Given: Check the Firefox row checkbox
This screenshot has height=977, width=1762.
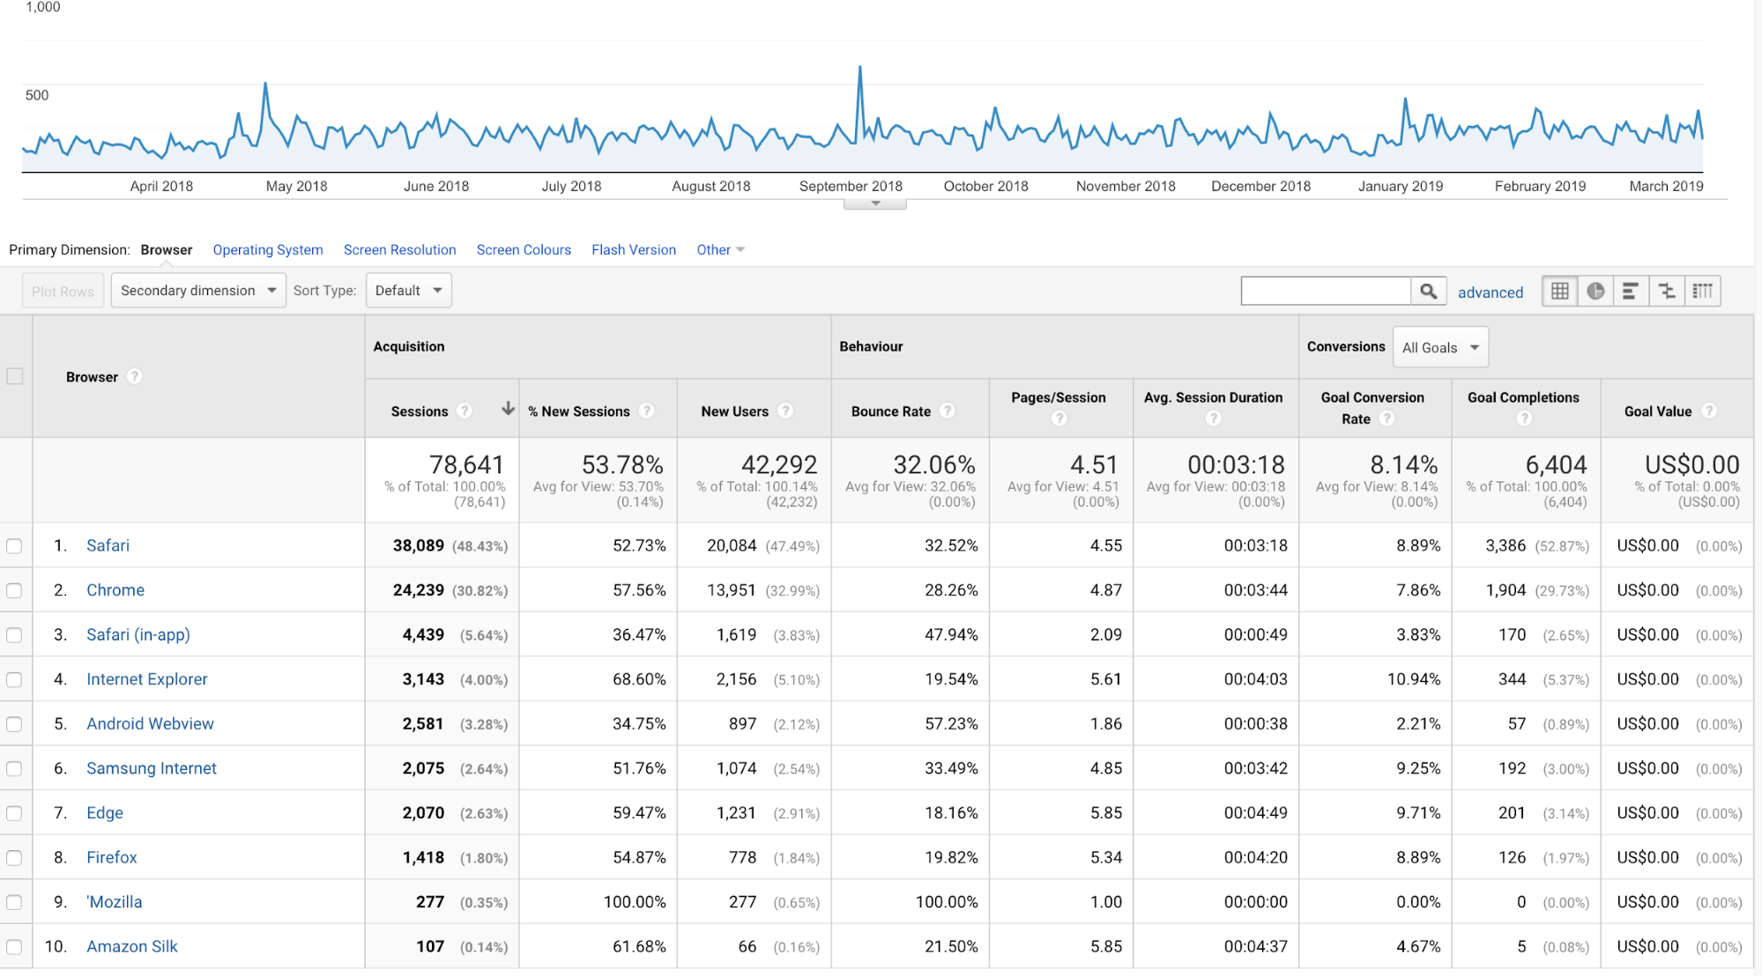Looking at the screenshot, I should point(14,858).
